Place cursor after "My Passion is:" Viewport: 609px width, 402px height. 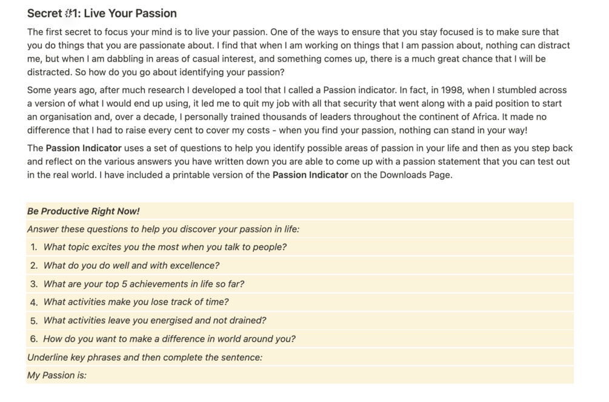88,375
